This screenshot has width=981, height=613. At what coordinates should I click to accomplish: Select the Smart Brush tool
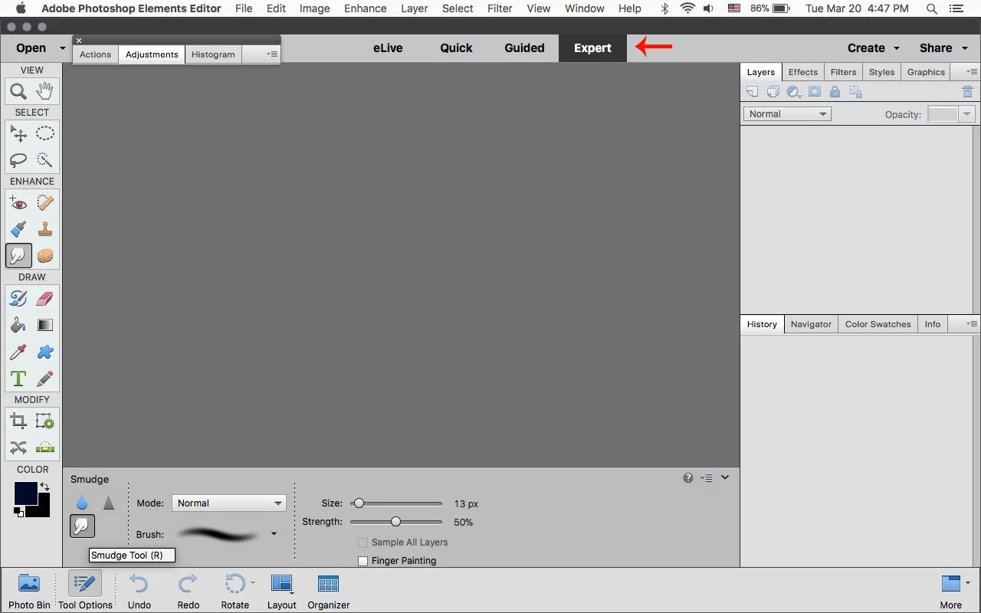pyautogui.click(x=18, y=229)
